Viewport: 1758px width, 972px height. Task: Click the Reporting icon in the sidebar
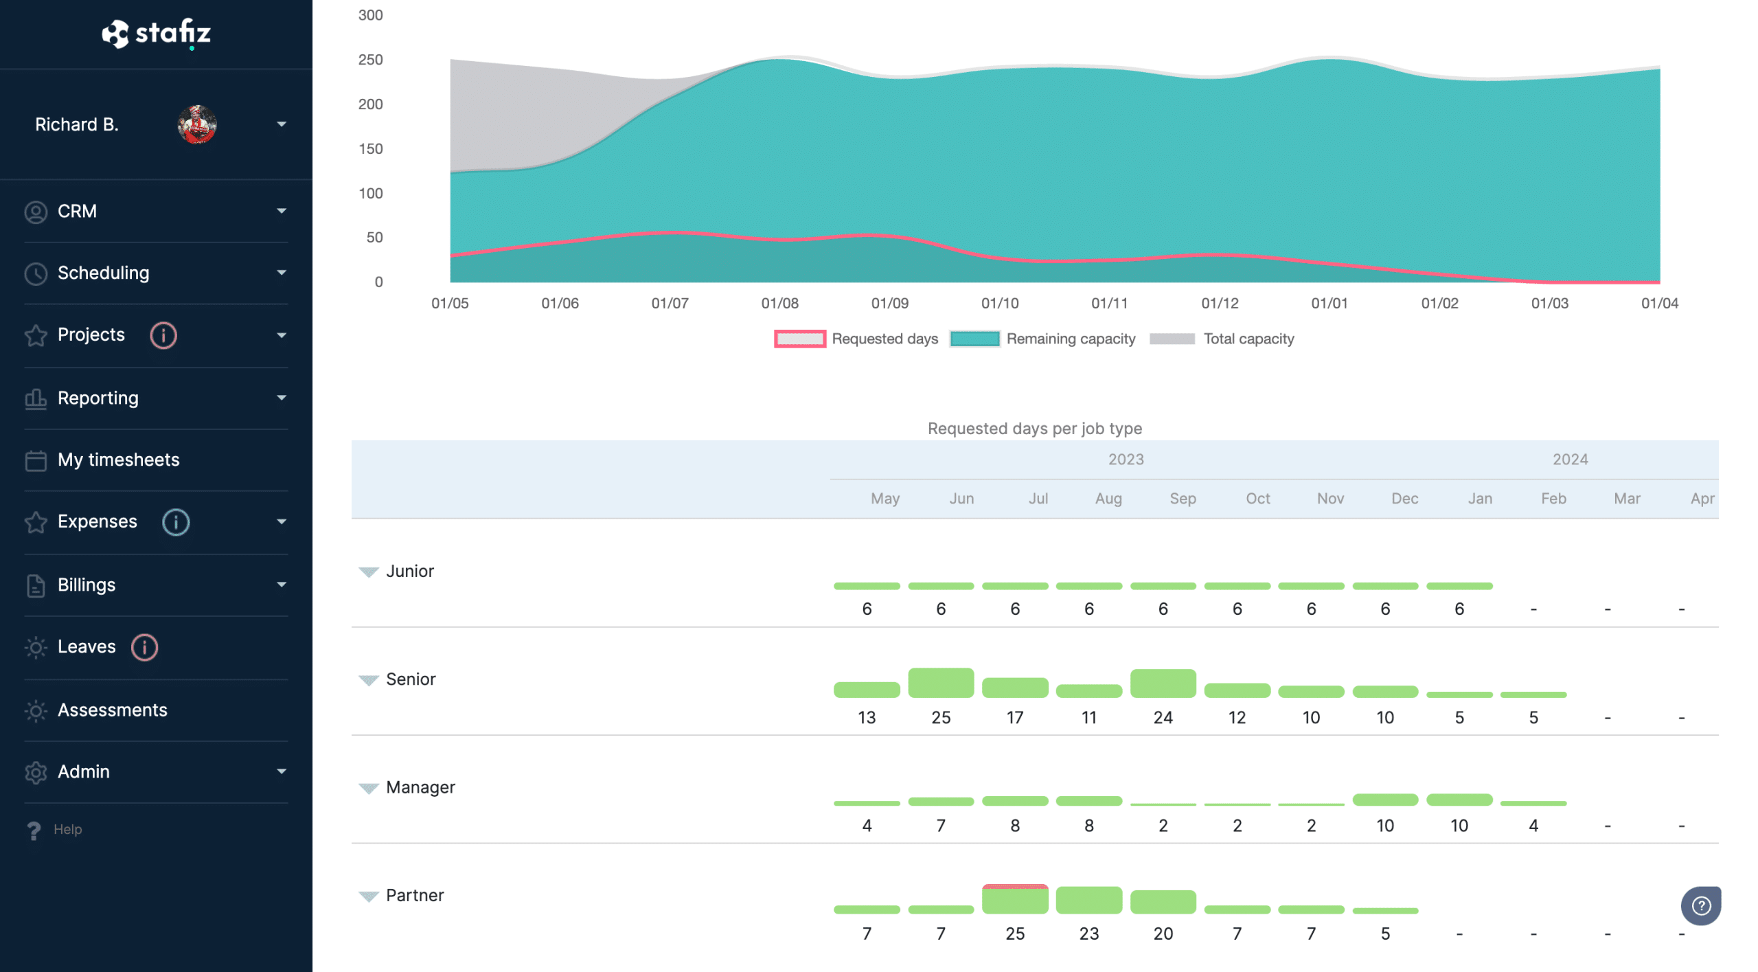[35, 396]
